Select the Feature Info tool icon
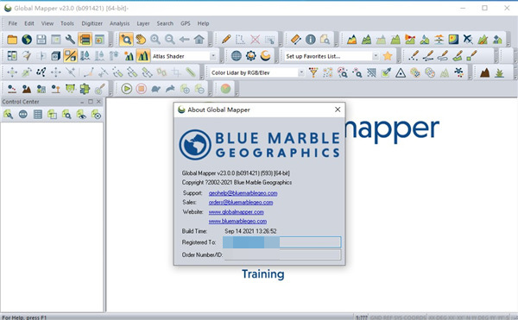This screenshot has width=518, height=320. point(310,40)
